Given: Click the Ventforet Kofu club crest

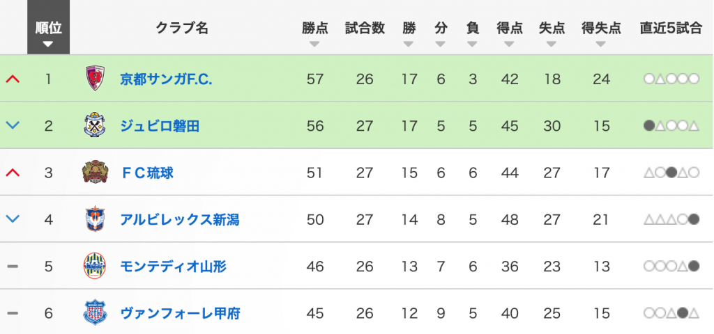Looking at the screenshot, I should (96, 313).
